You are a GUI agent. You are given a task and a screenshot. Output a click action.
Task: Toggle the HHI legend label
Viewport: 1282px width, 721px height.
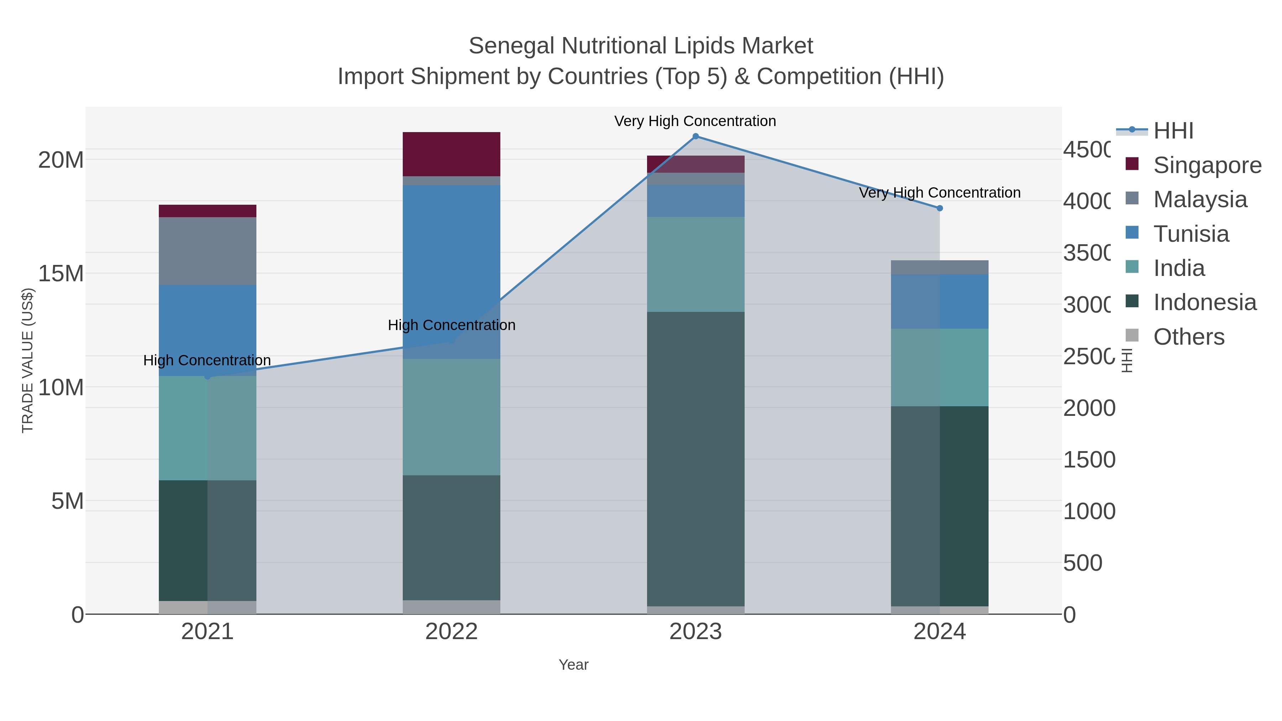1173,131
